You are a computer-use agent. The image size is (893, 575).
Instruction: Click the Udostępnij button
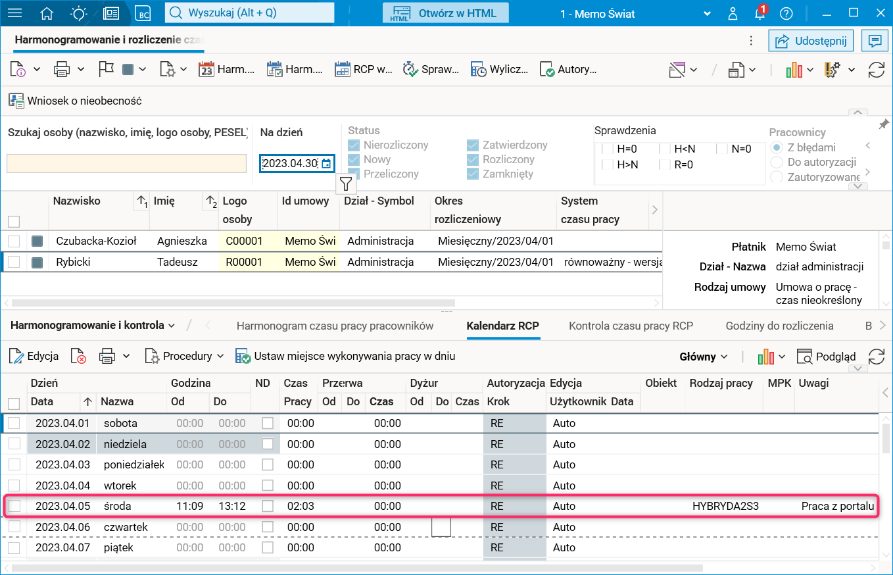tap(811, 41)
